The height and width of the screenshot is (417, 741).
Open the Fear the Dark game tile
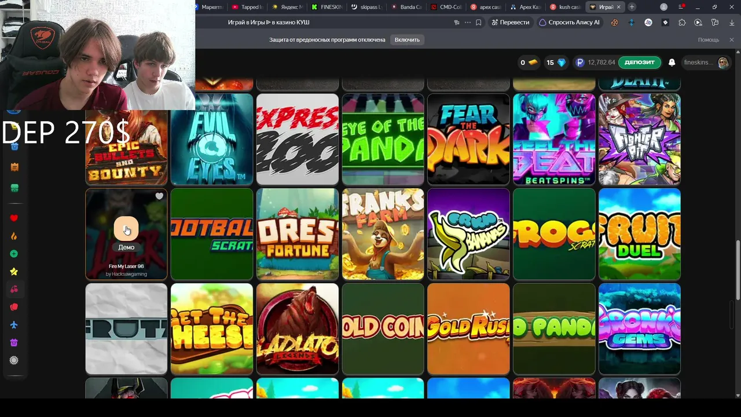tap(468, 139)
